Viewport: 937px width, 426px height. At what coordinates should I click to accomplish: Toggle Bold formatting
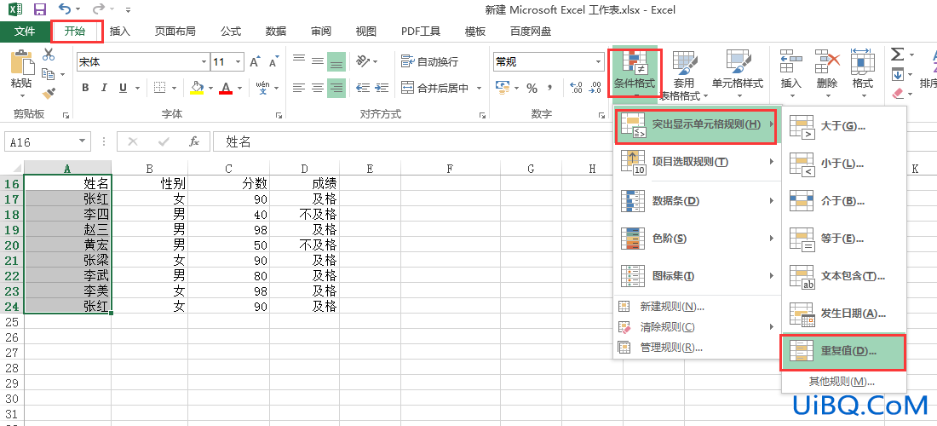(x=85, y=88)
